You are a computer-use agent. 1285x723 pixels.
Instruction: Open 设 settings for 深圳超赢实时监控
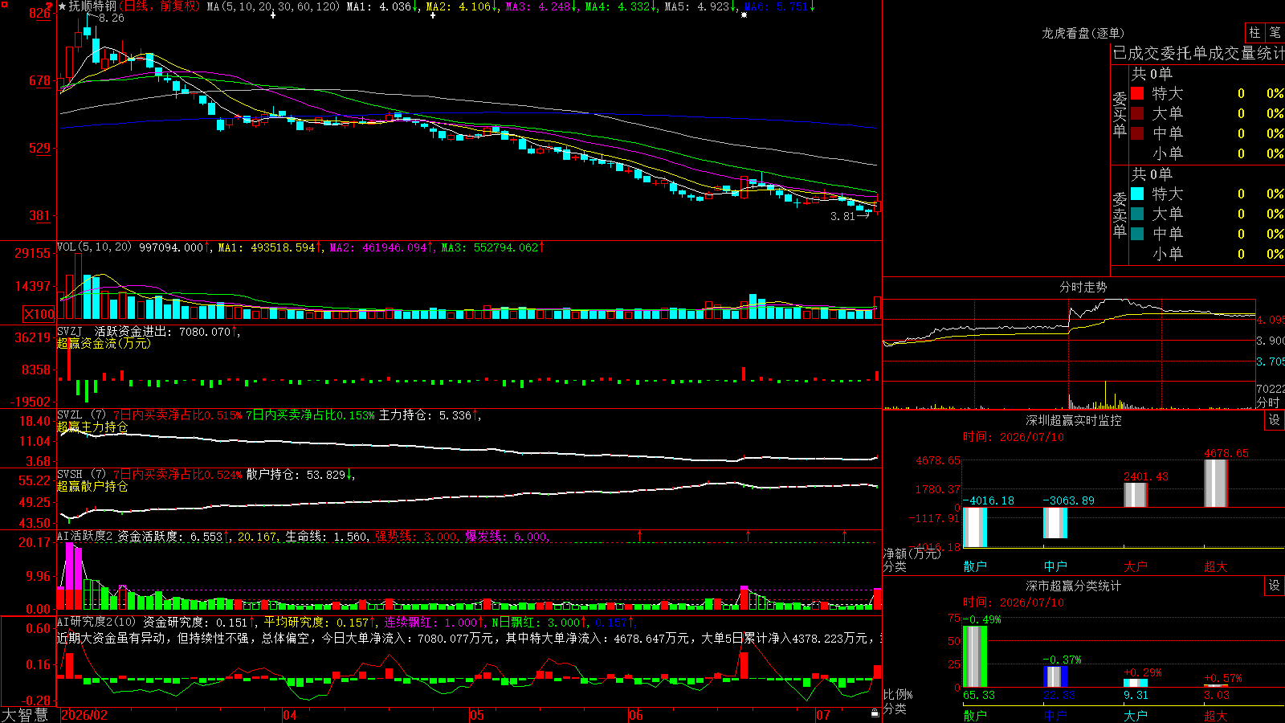tap(1275, 420)
